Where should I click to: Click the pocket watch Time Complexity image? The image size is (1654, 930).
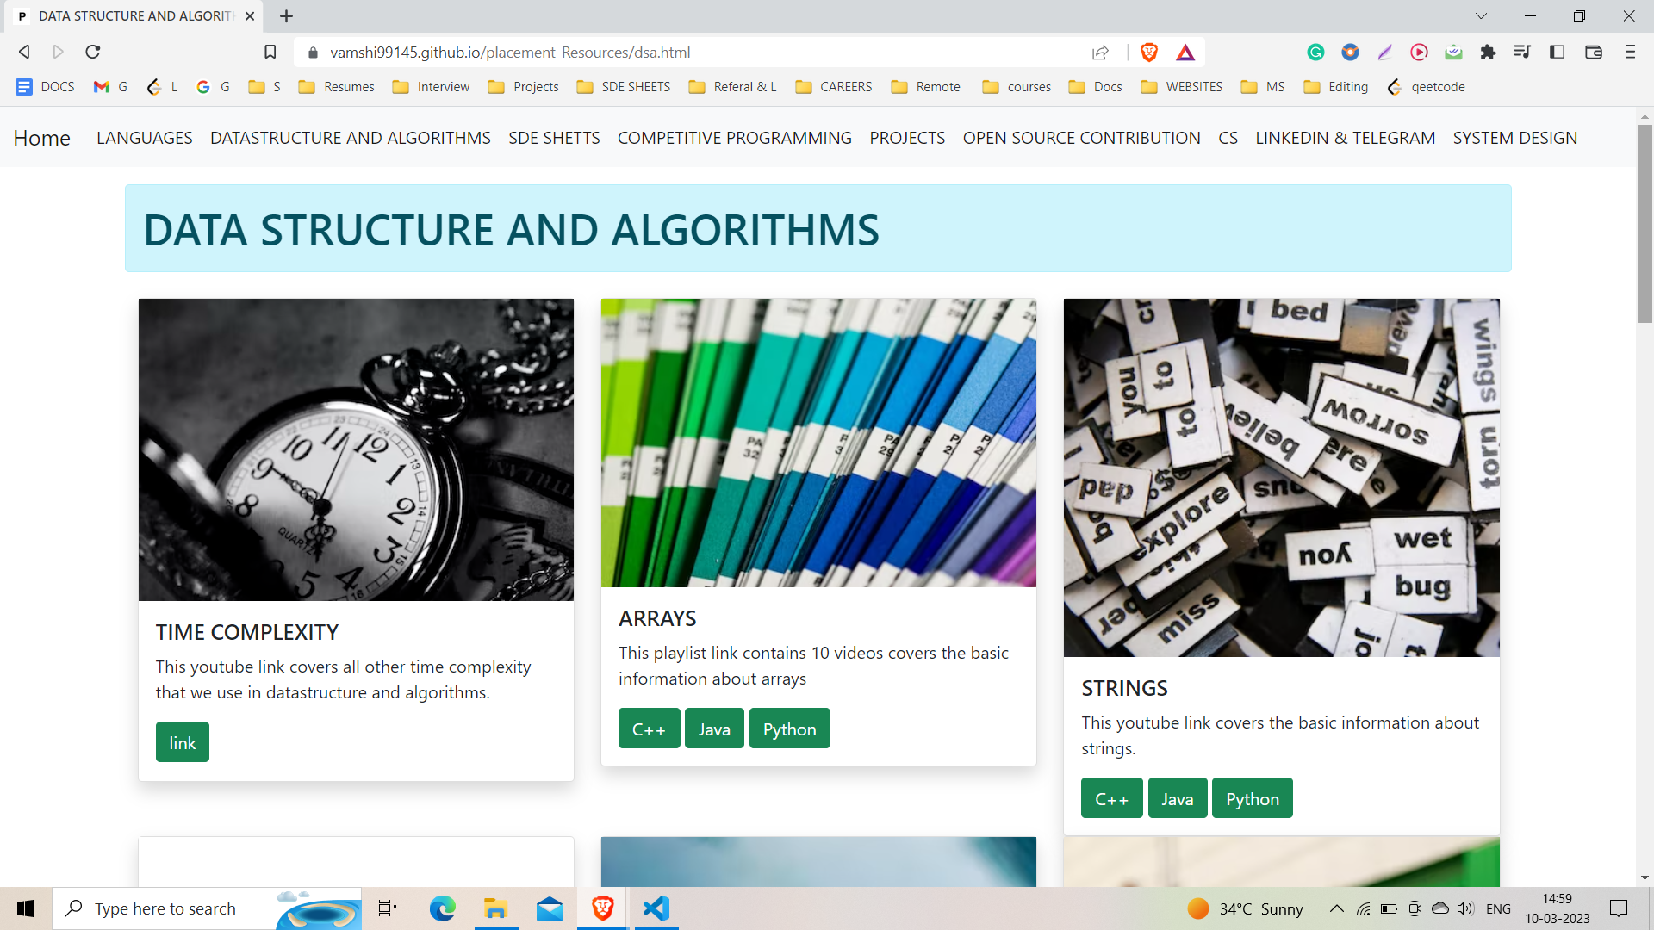tap(356, 449)
